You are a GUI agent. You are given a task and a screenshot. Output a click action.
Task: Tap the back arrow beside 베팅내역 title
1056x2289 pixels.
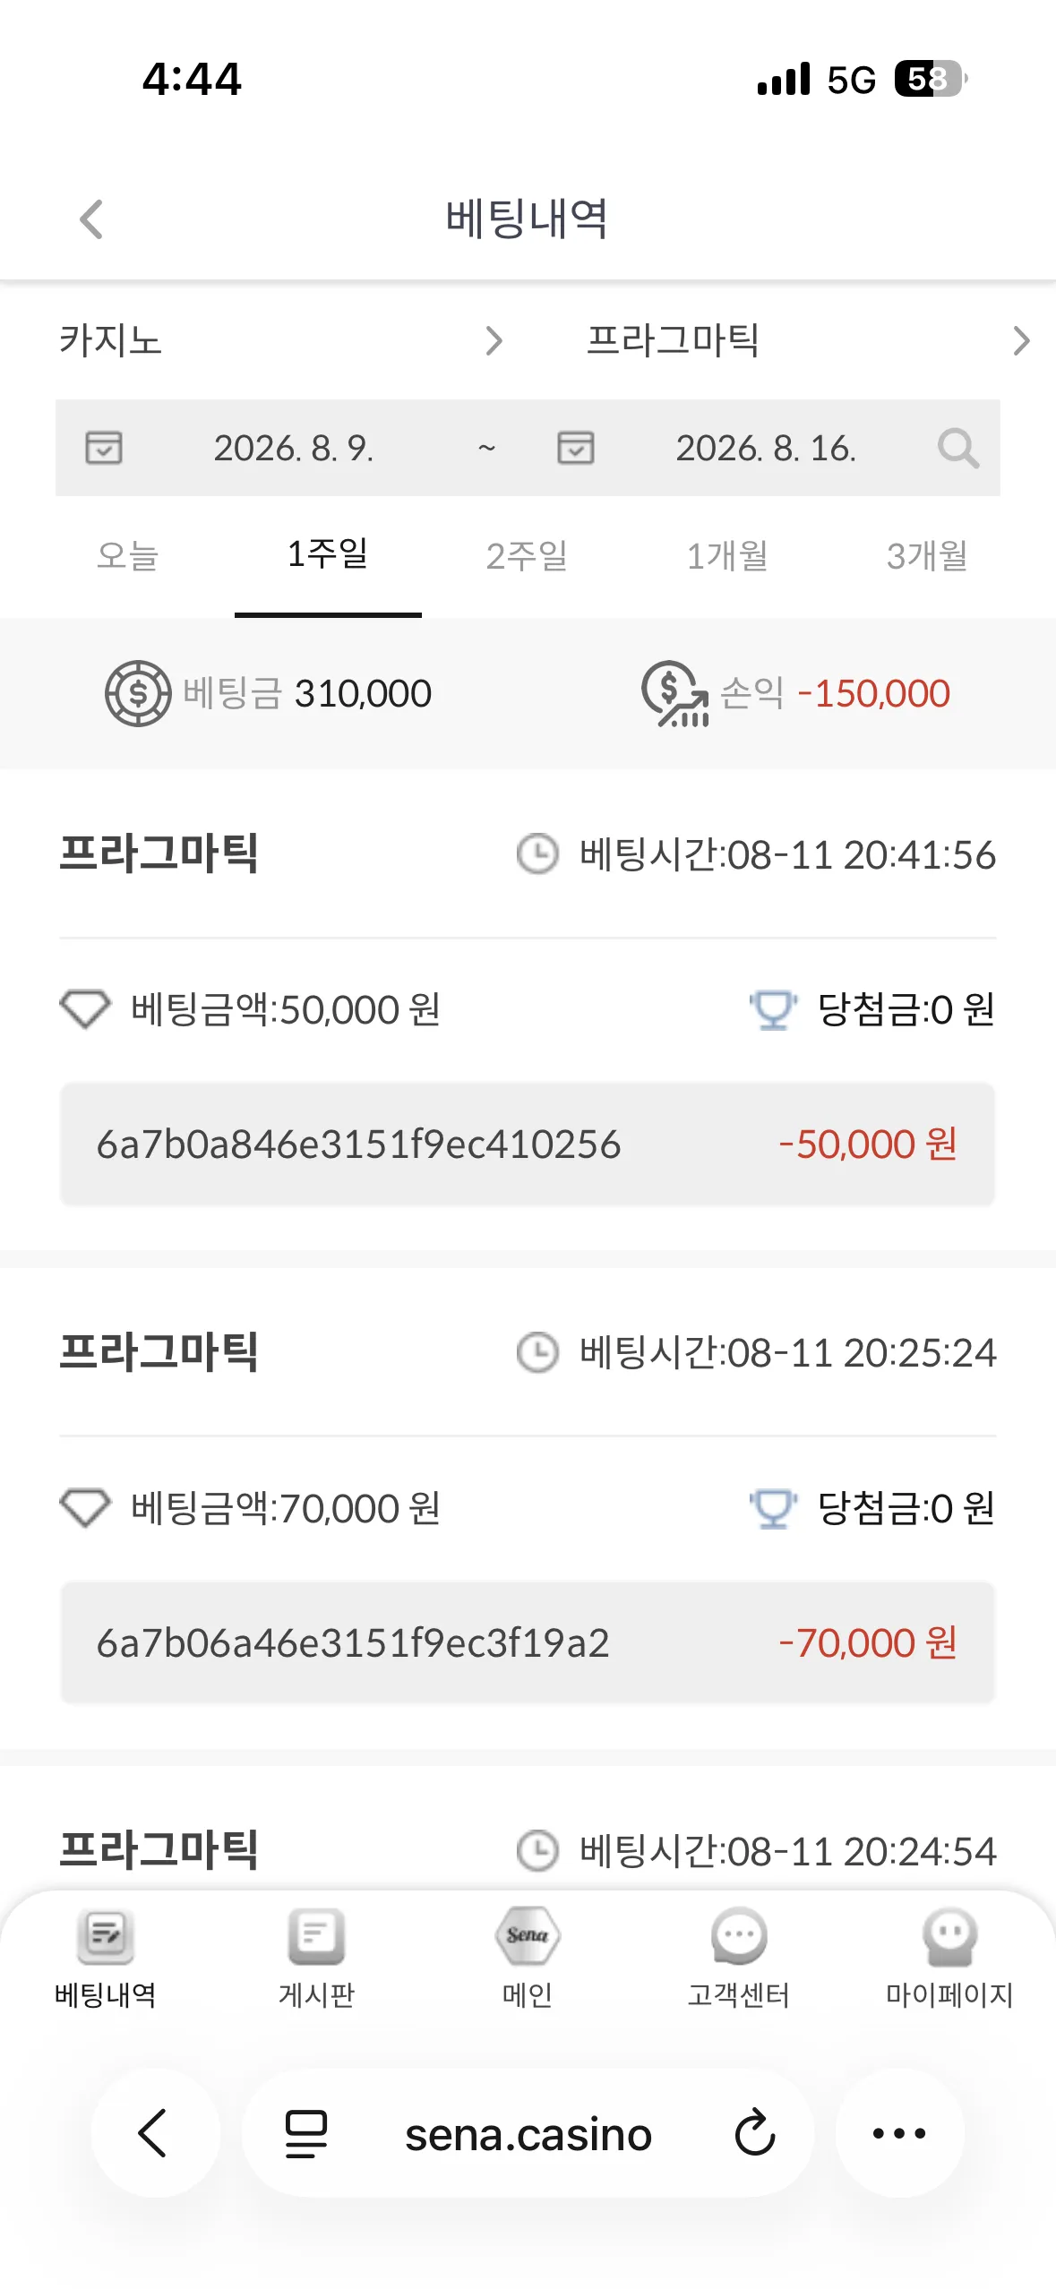coord(91,219)
